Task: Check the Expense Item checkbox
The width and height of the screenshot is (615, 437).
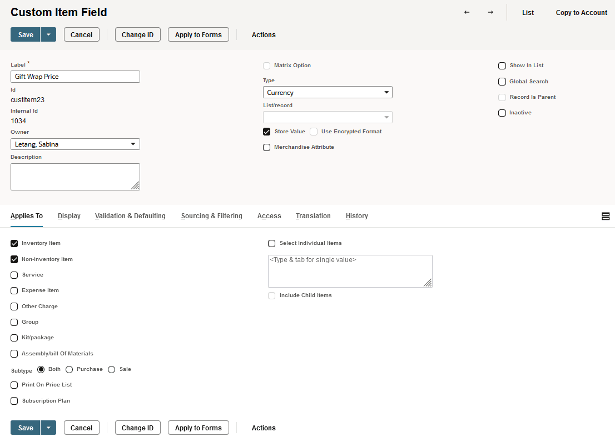Action: (14, 290)
